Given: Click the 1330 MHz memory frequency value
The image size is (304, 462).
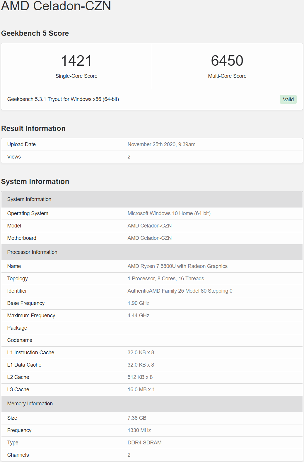Looking at the screenshot, I should click(139, 430).
